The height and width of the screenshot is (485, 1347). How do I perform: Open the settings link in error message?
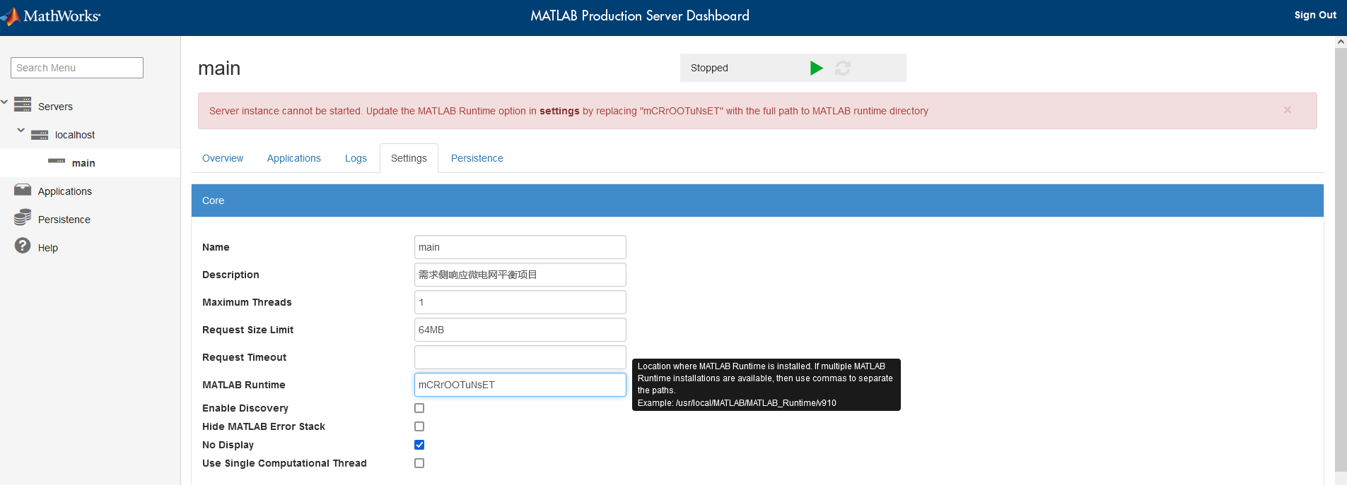559,111
